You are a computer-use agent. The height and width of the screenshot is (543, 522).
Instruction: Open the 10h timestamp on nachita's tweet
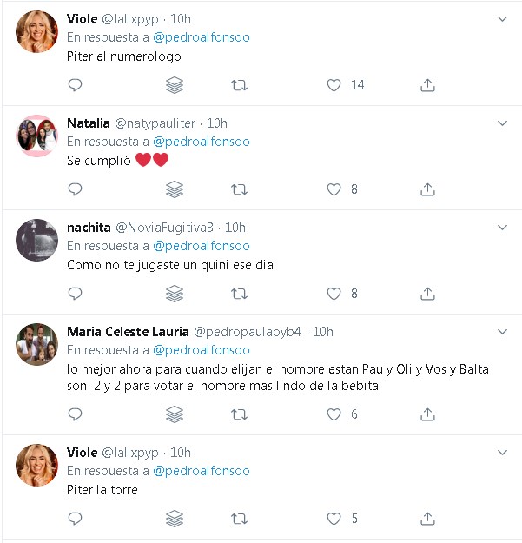coord(235,228)
